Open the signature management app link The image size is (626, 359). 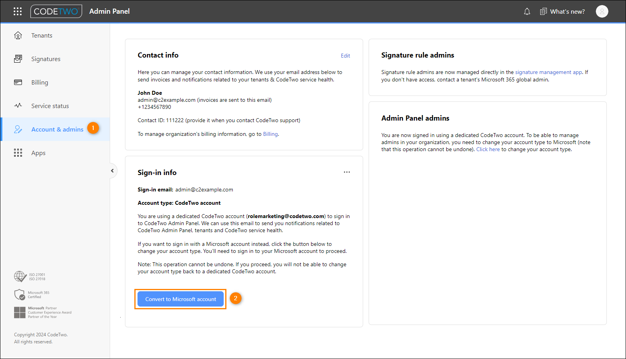coord(548,72)
